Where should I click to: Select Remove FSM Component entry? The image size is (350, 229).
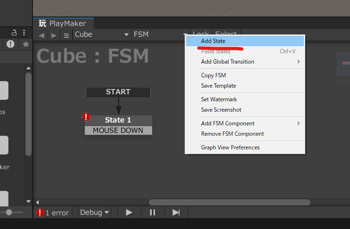tap(245, 134)
